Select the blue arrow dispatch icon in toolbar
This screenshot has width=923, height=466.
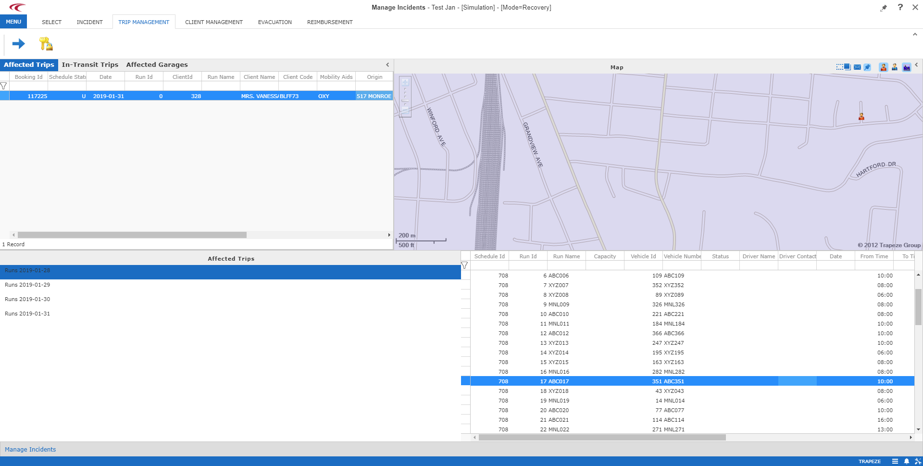(x=18, y=44)
